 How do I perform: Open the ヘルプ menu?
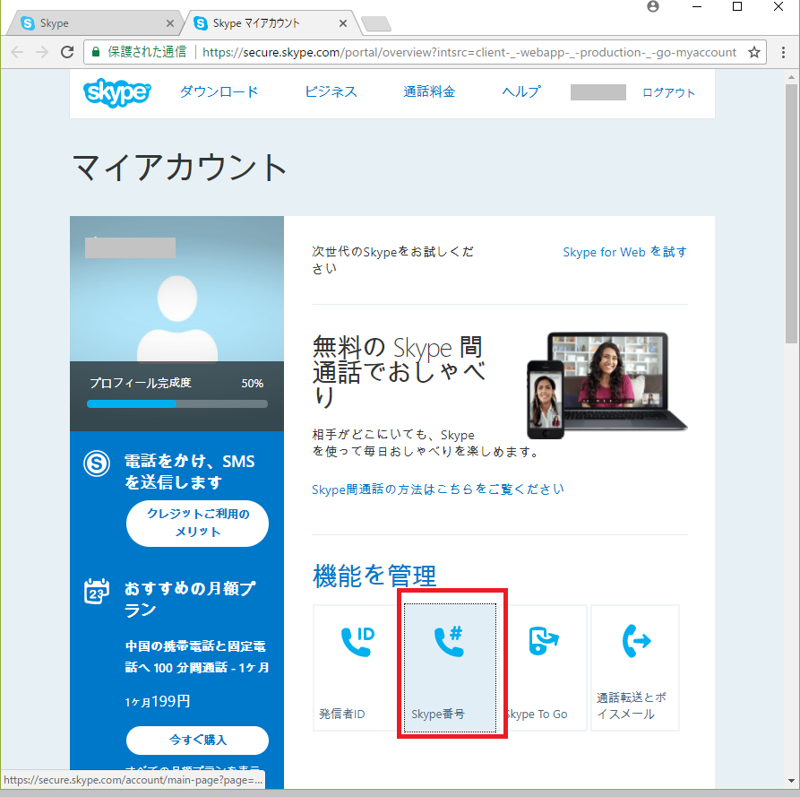(521, 92)
